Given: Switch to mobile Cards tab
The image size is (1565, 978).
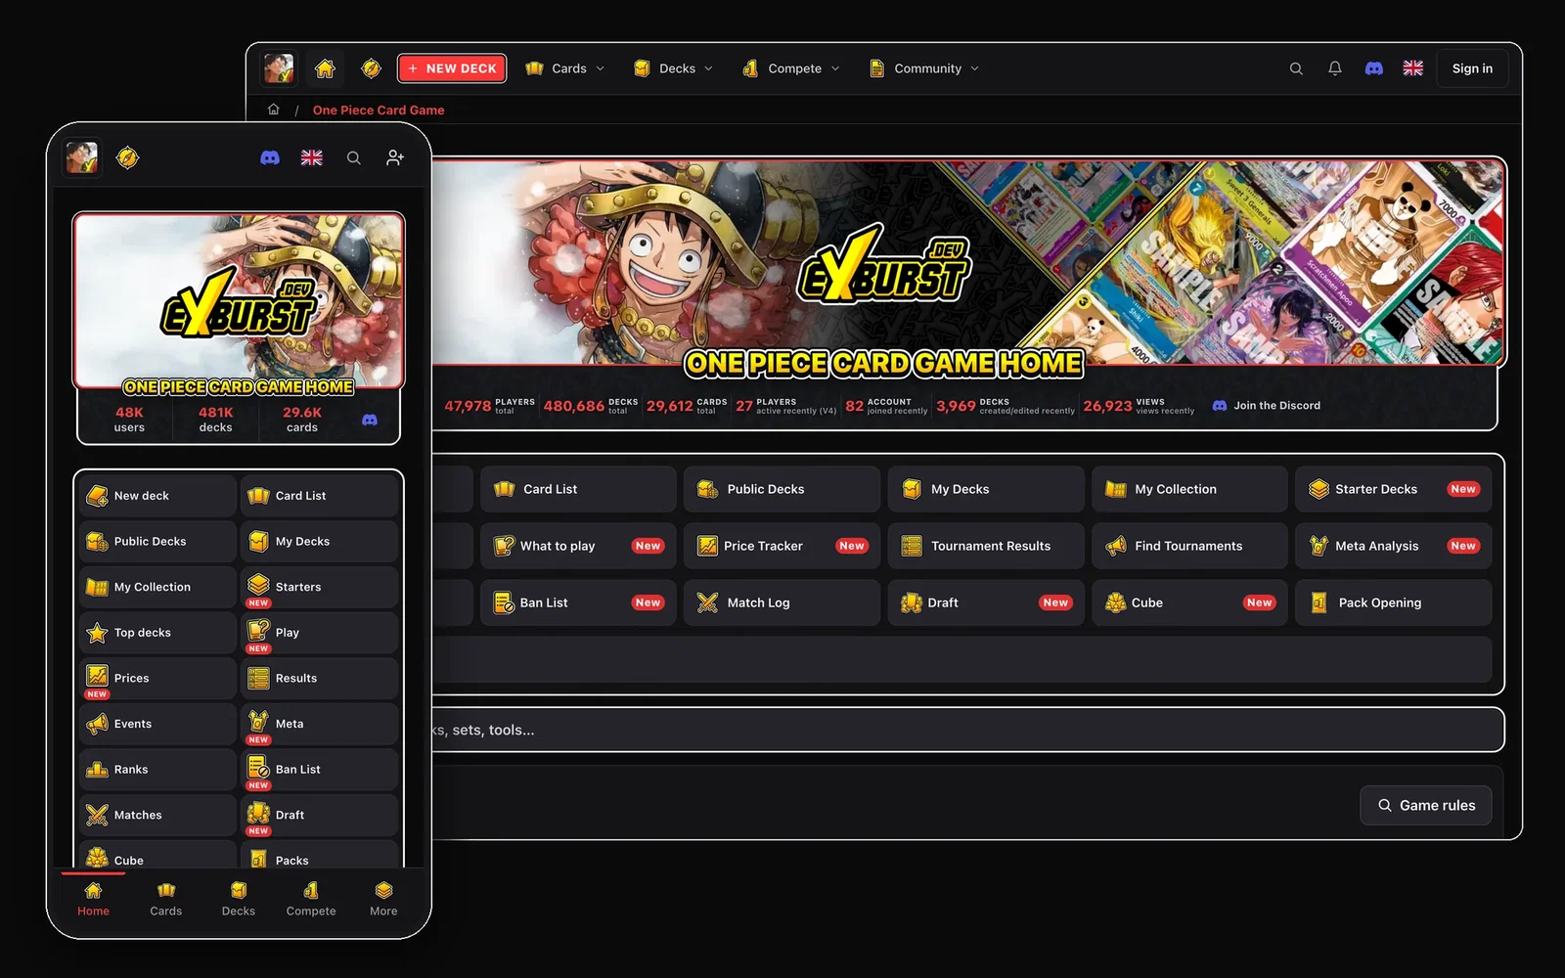Looking at the screenshot, I should pos(166,900).
